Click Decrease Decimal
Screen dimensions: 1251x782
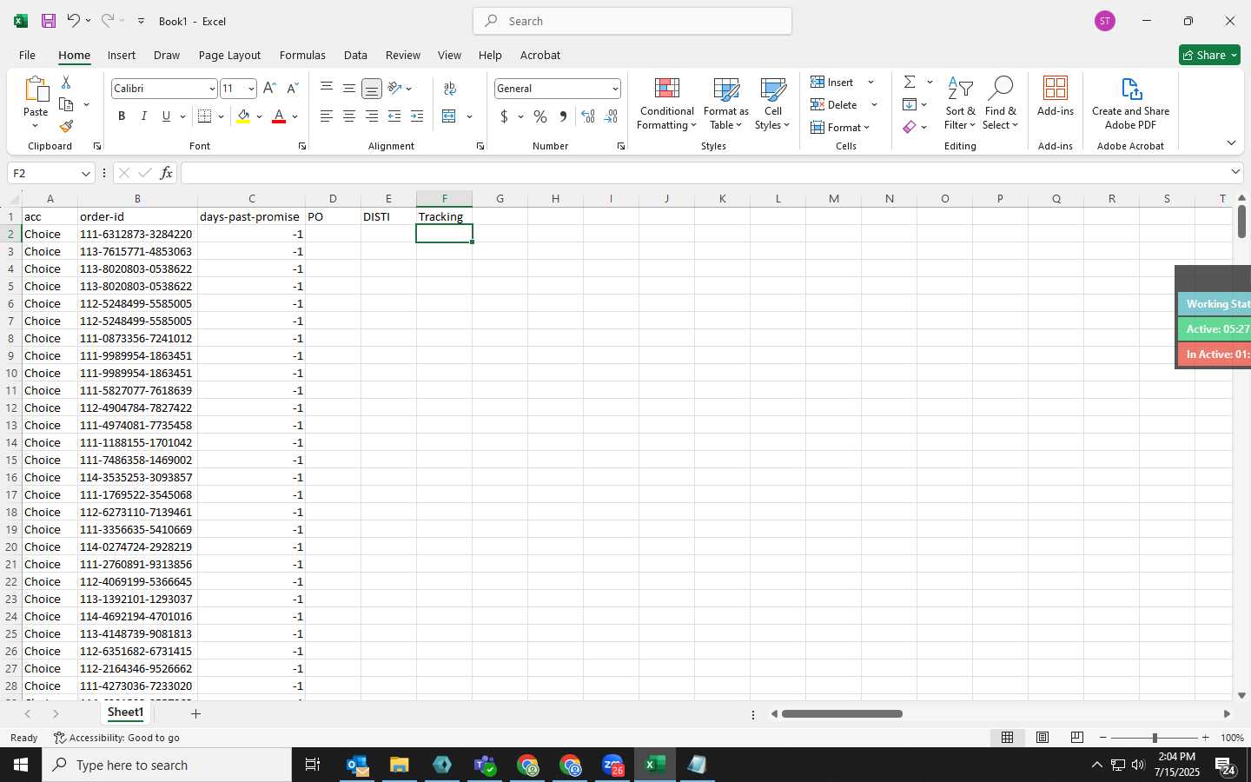(x=611, y=116)
